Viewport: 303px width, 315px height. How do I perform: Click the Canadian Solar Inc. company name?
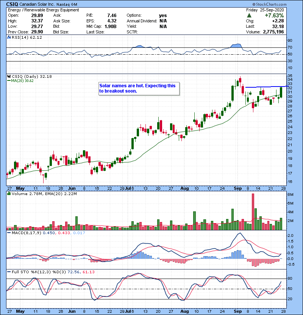pyautogui.click(x=37, y=4)
